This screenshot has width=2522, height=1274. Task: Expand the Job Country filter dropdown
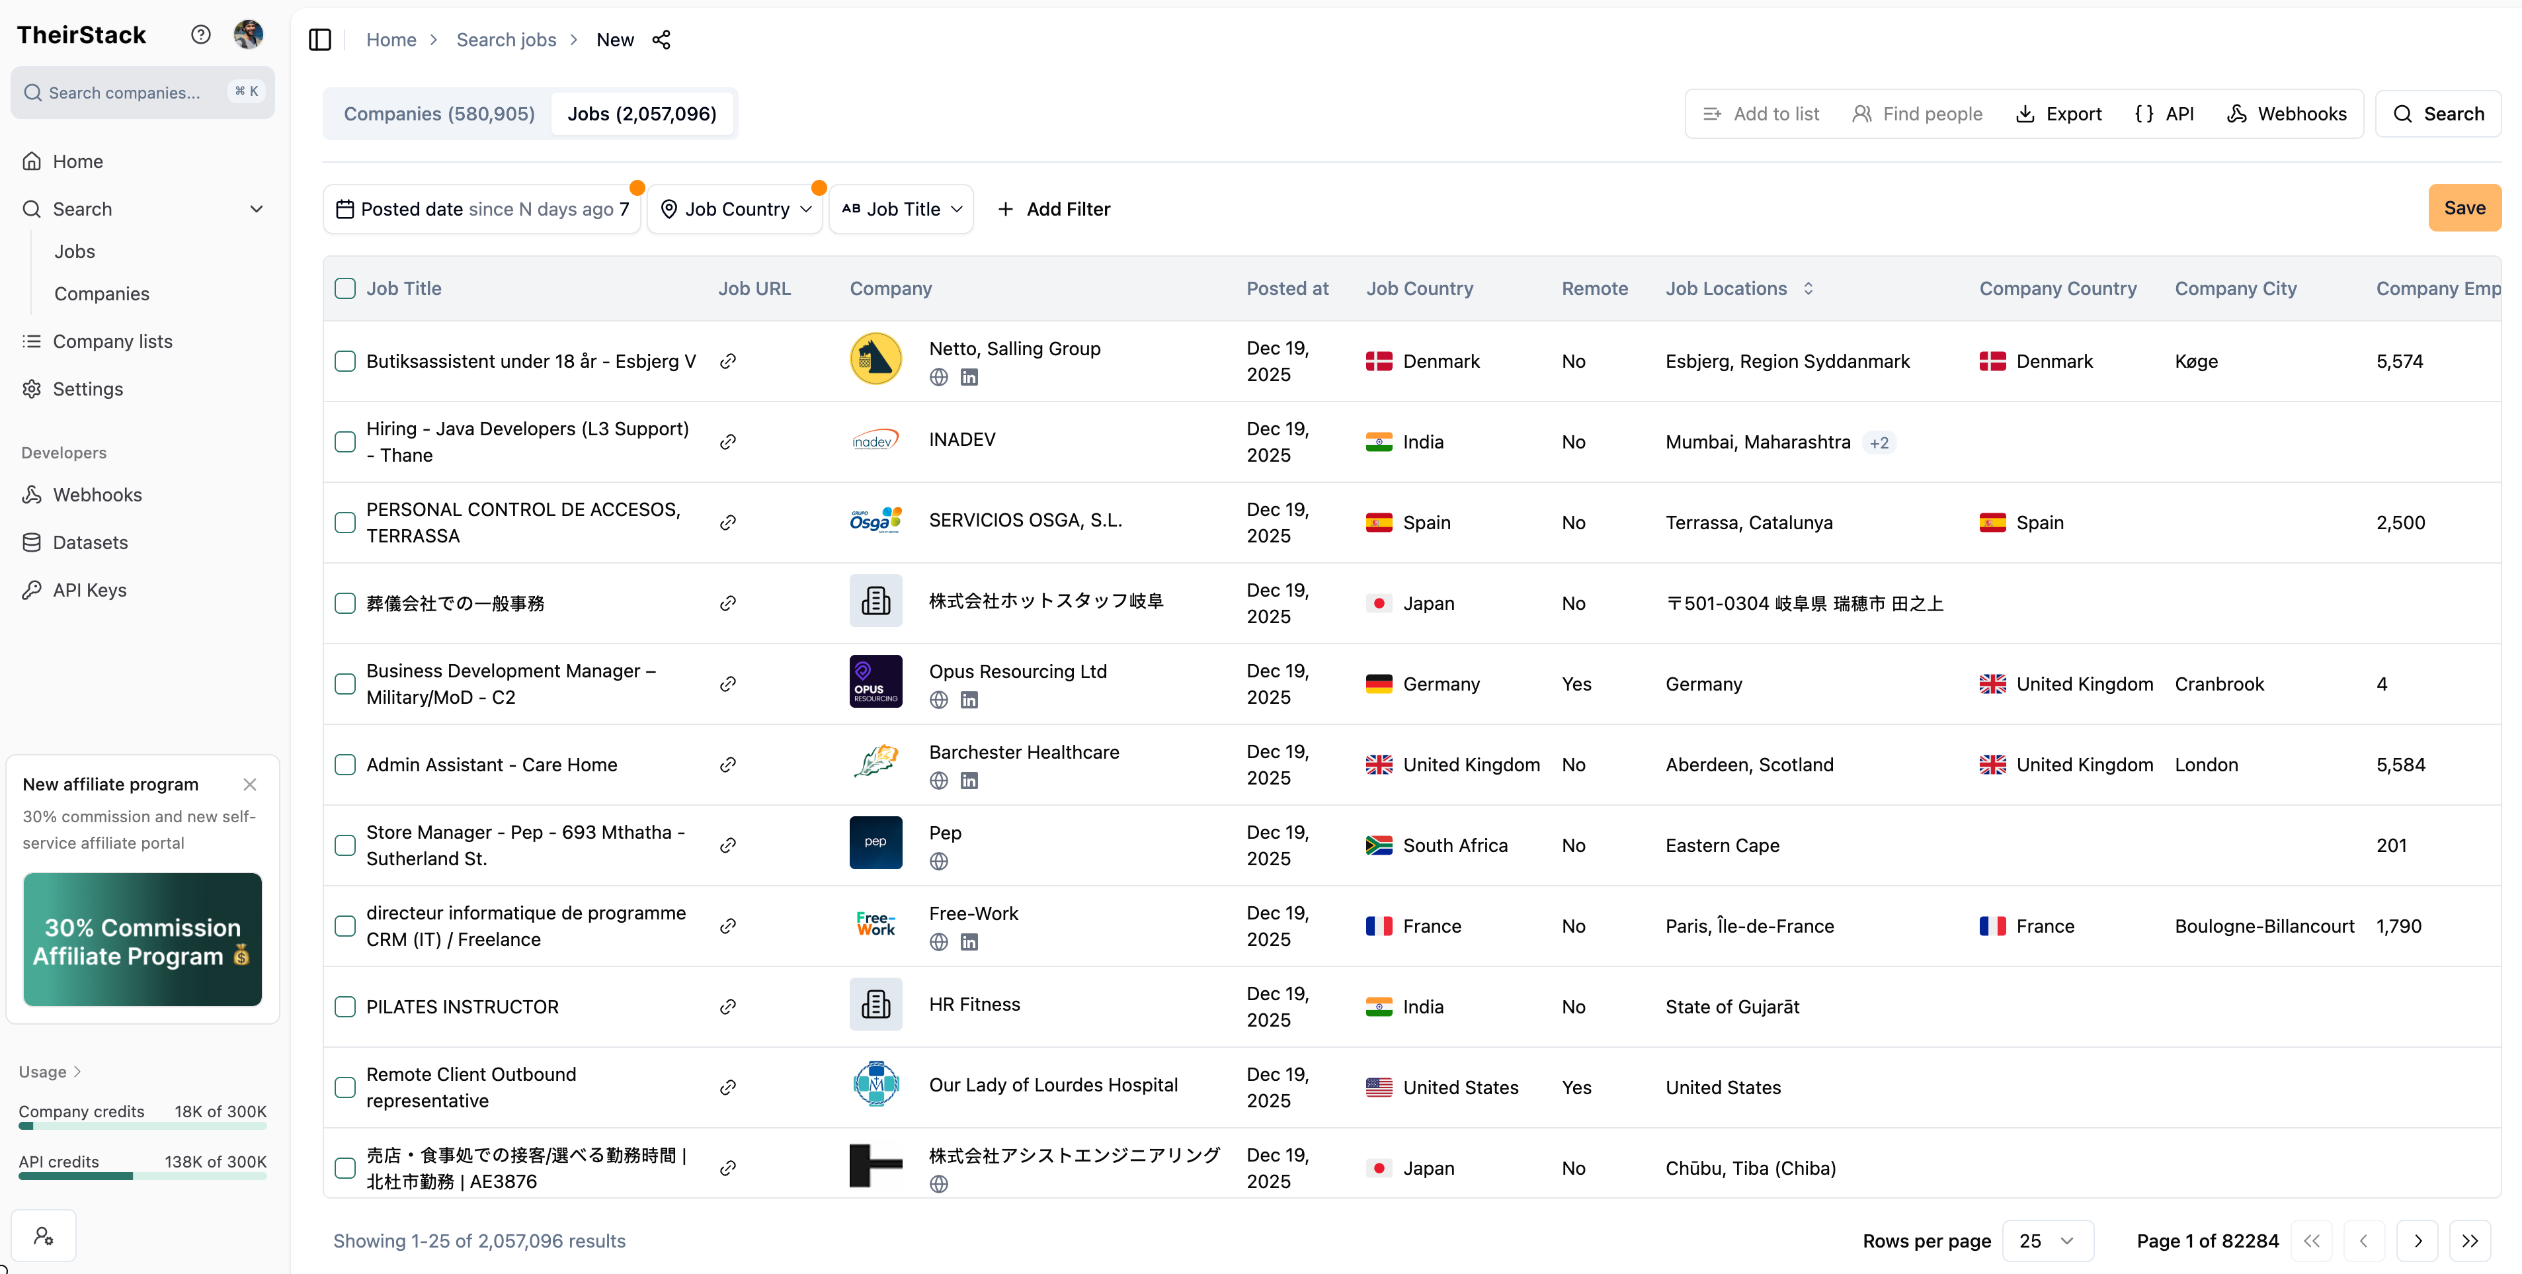click(736, 210)
